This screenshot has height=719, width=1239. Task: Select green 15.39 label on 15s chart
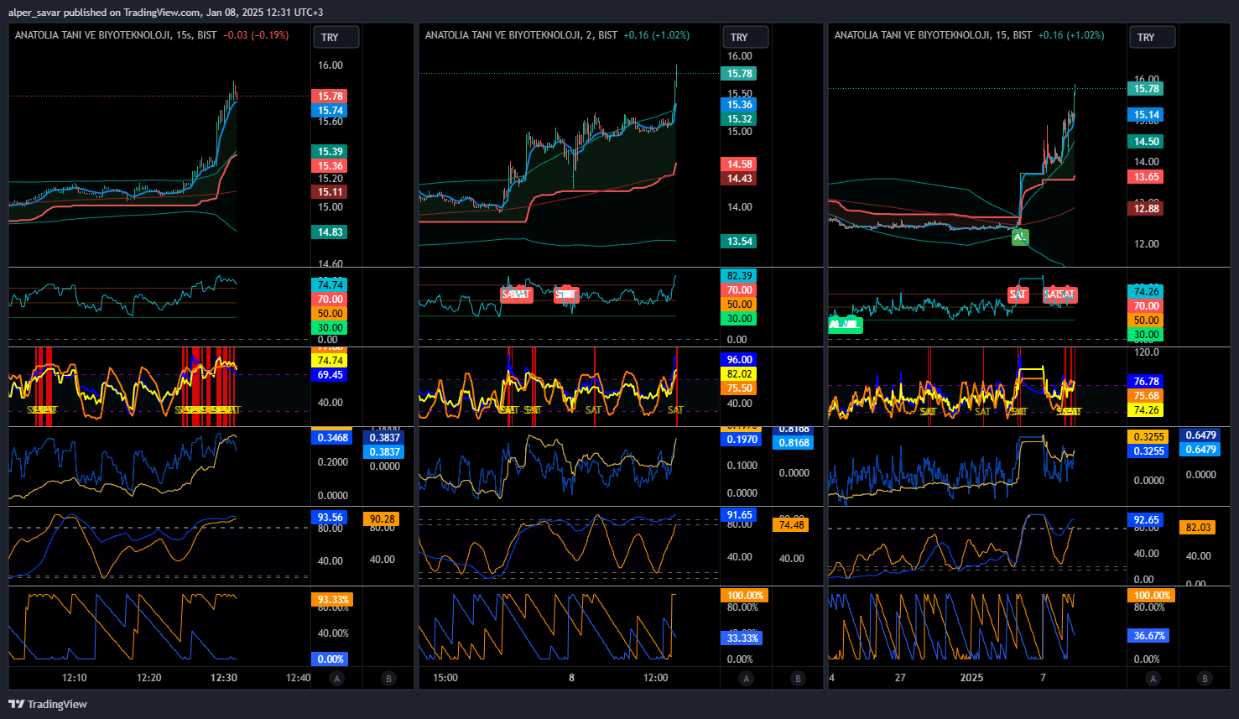click(x=331, y=152)
